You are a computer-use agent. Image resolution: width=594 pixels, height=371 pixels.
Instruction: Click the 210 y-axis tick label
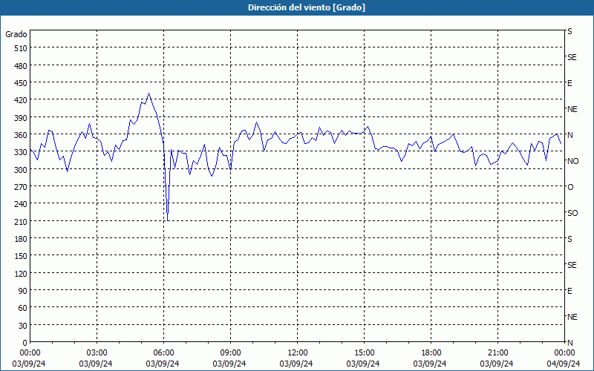[19, 221]
